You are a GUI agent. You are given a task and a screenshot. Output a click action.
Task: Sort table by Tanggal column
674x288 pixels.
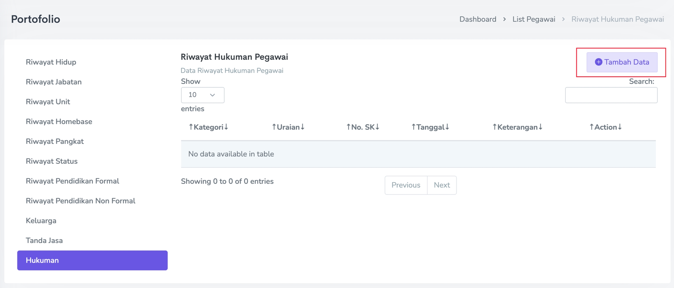(x=430, y=127)
